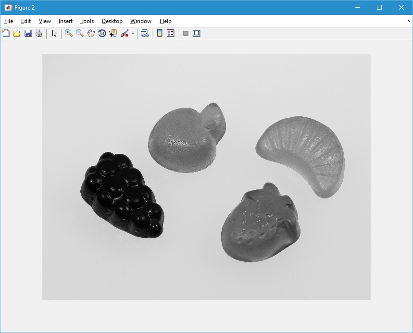Expand the Brush tool color dropdown arrow
This screenshot has height=333, width=413.
point(133,34)
